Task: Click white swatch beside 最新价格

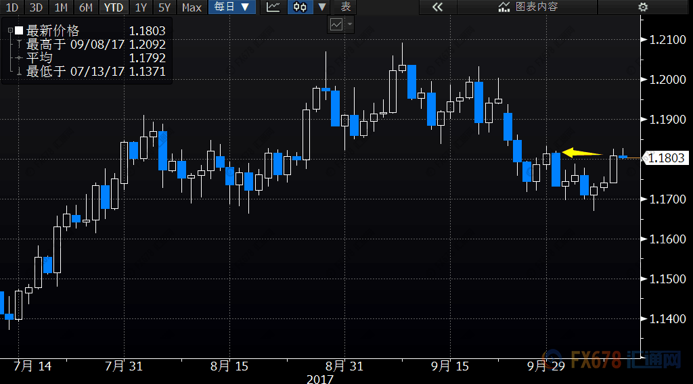Action: pyautogui.click(x=19, y=30)
